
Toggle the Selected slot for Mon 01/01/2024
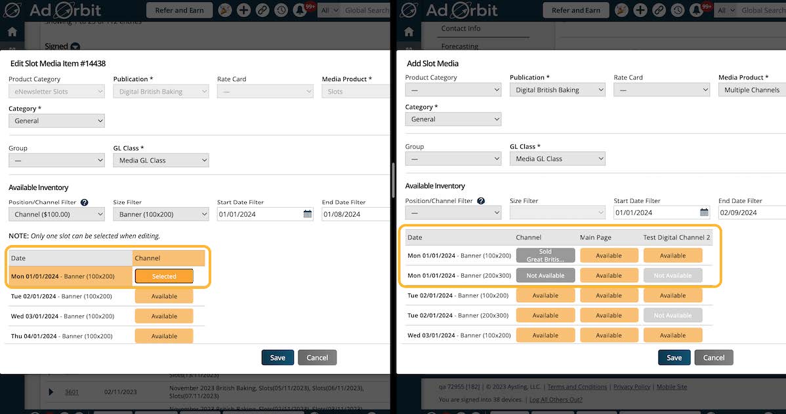(x=164, y=276)
